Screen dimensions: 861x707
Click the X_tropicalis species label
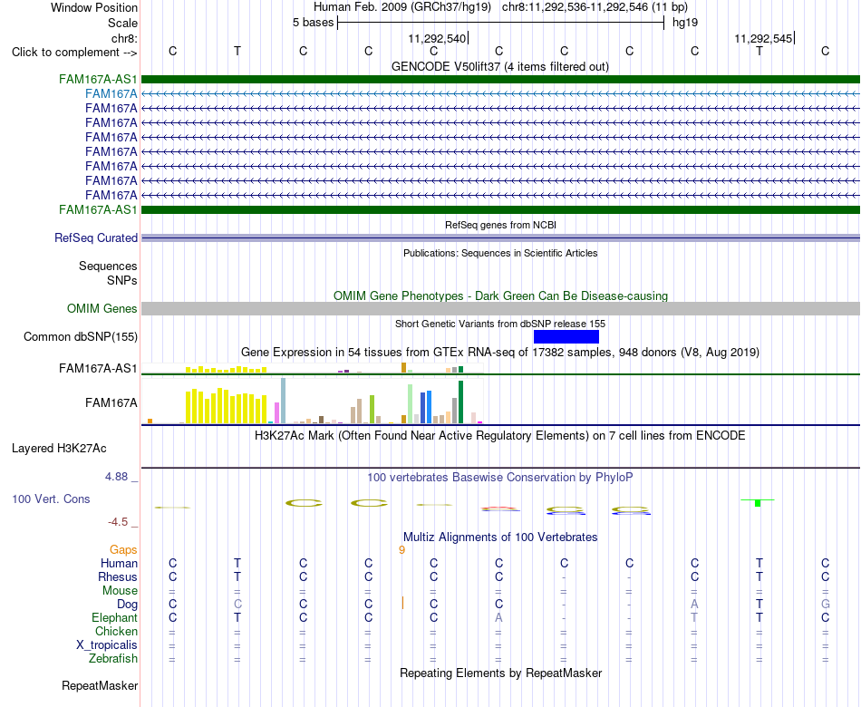pos(107,645)
